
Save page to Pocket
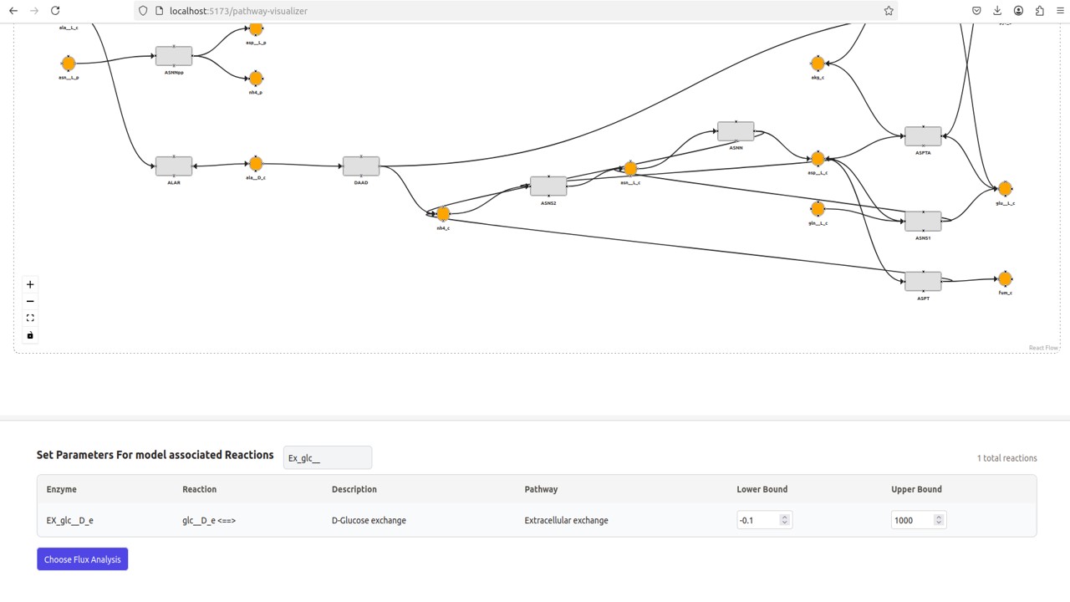pos(976,10)
